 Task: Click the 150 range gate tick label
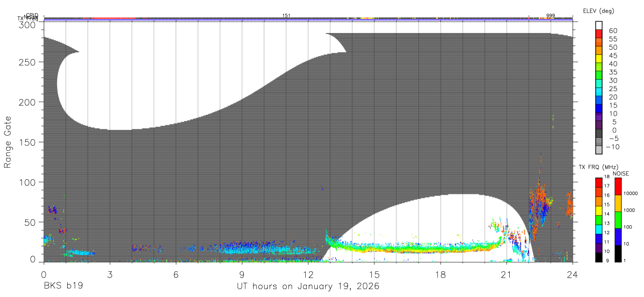[28, 142]
